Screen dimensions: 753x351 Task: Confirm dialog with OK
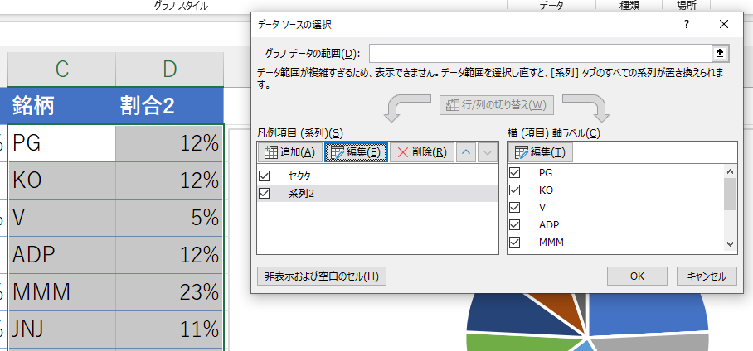point(637,276)
